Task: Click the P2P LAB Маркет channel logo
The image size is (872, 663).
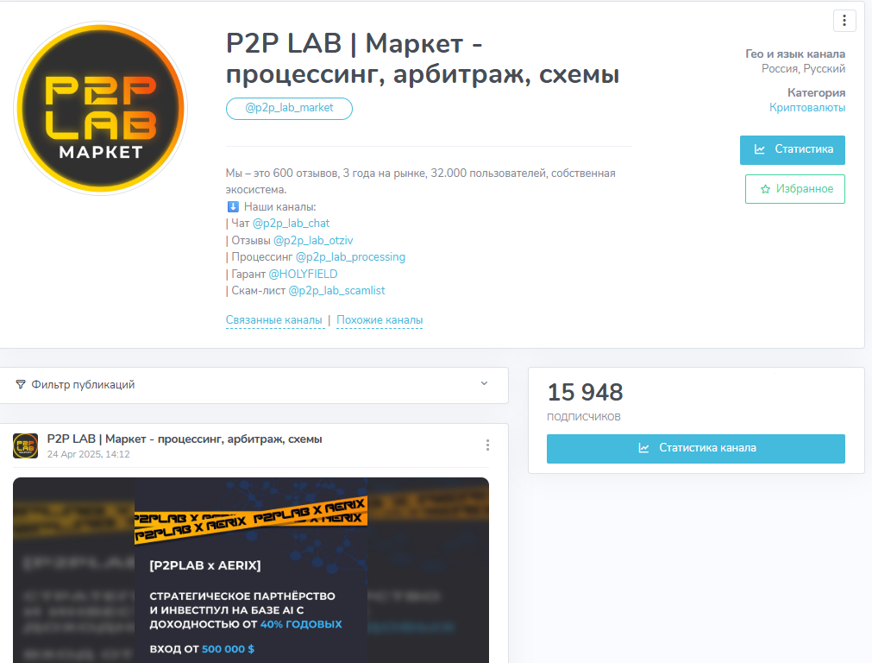Action: click(101, 109)
